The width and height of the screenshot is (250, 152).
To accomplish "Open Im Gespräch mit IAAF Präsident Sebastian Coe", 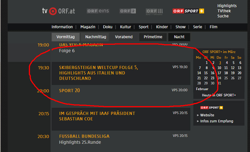I will (x=97, y=116).
